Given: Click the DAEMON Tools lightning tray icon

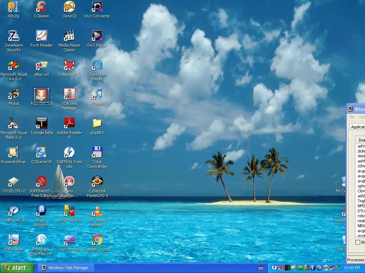Looking at the screenshot, I should point(274,268).
